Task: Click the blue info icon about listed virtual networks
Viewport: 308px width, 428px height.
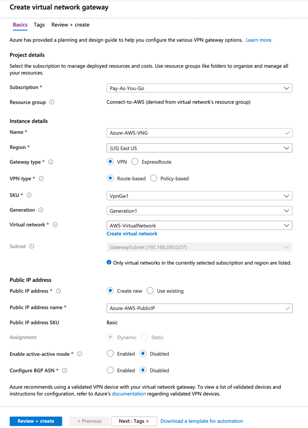Action: pos(108,263)
